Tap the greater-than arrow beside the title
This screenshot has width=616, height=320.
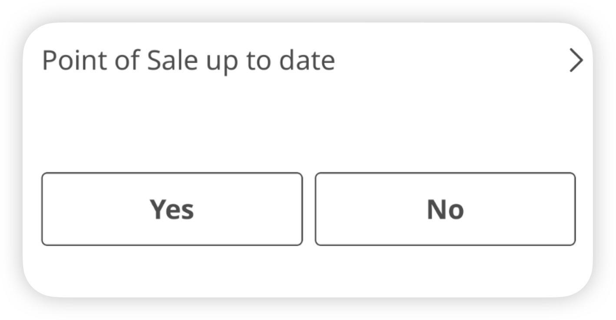coord(576,61)
